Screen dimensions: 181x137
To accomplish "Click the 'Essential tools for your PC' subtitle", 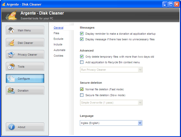I will coord(37,18).
